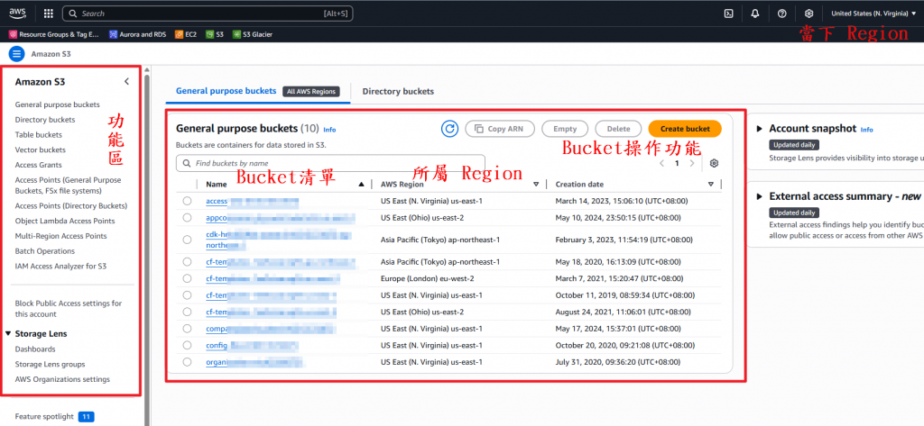Image resolution: width=924 pixels, height=426 pixels.
Task: Select the cf-tem bucket created May 18, 2020
Action: pyautogui.click(x=187, y=262)
